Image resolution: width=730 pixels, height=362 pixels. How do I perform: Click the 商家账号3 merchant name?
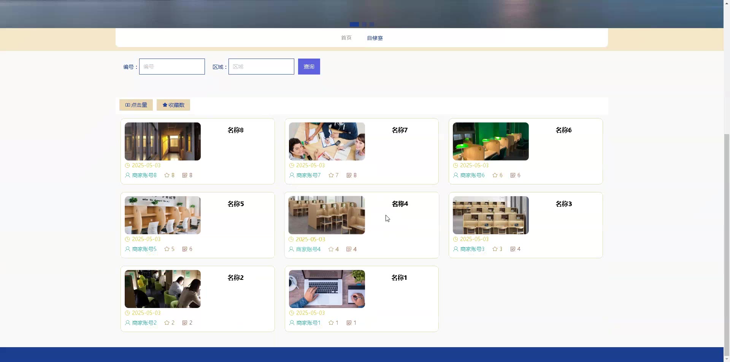pyautogui.click(x=473, y=249)
